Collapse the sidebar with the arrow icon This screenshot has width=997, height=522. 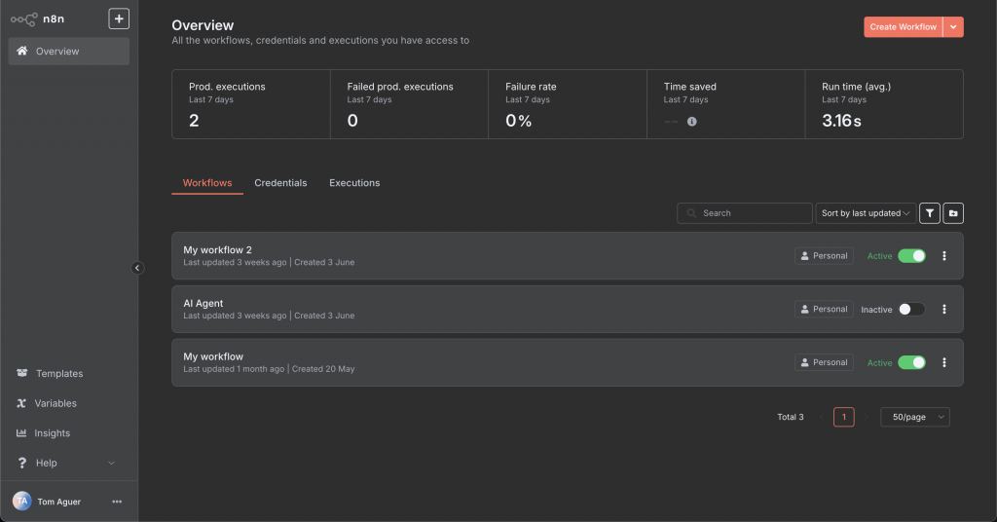point(137,268)
